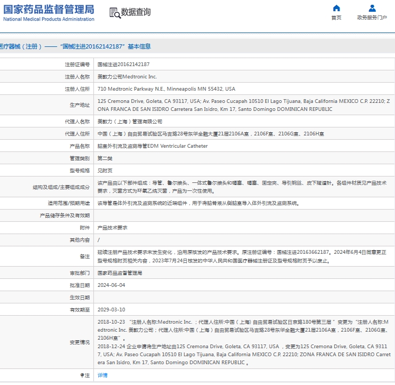
Task: Click the 国家药品监督管理局 logo
Action: (x=49, y=13)
